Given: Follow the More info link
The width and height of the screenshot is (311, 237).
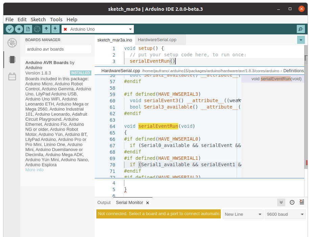Looking at the screenshot, I should tap(34, 170).
